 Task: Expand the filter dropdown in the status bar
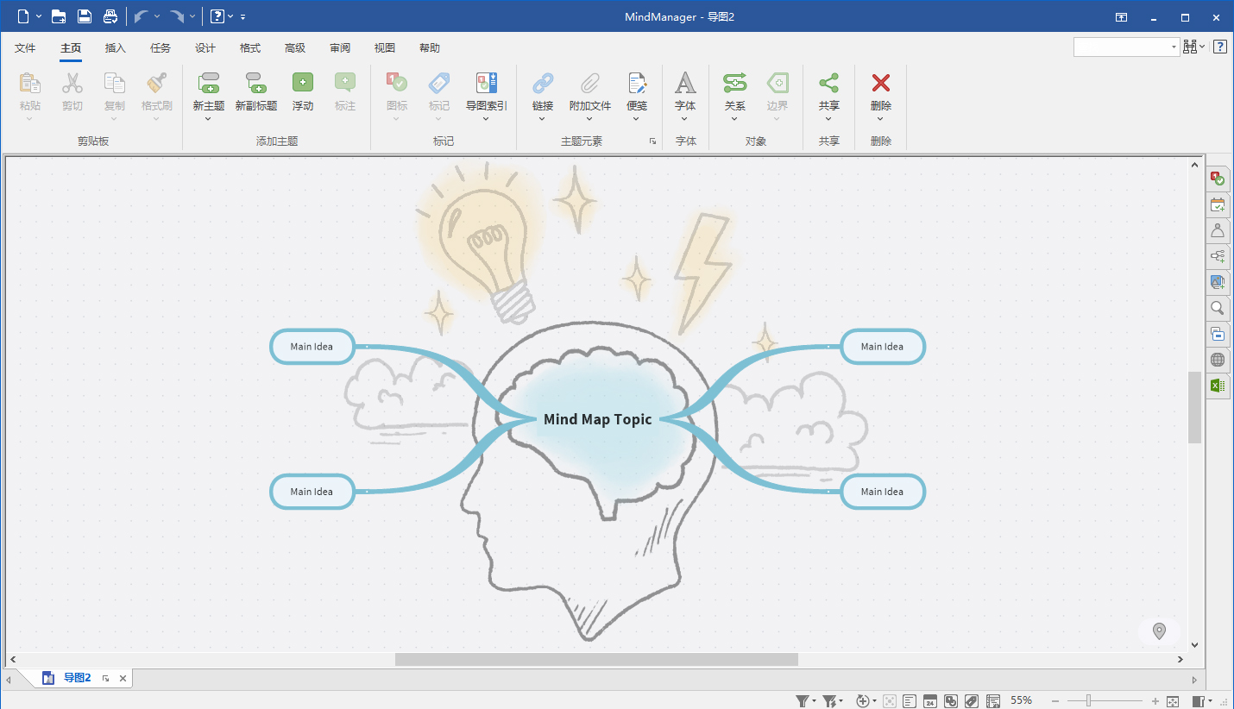812,700
